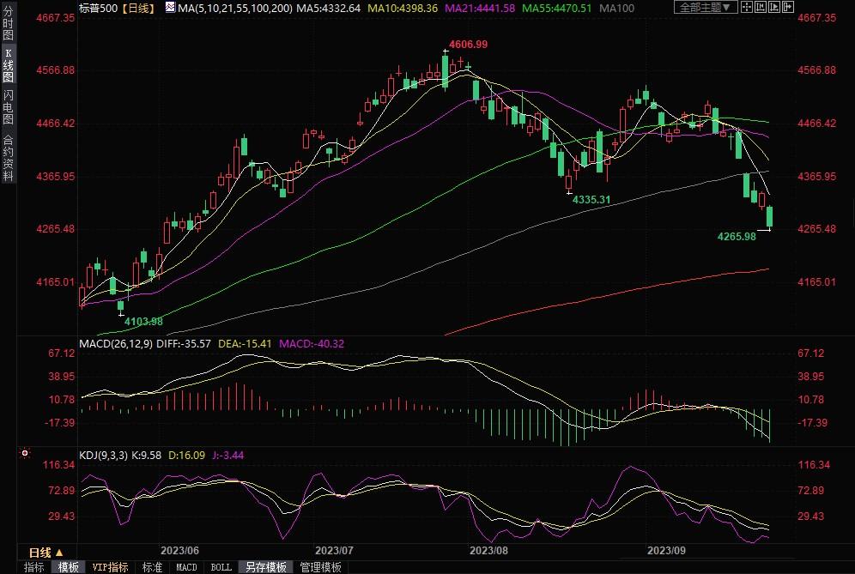Open the 分时图 intraday chart tab
The image size is (855, 574).
pyautogui.click(x=8, y=23)
